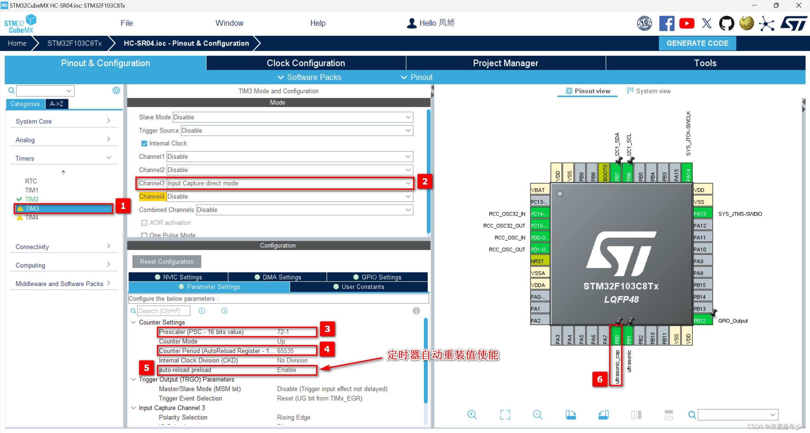The image size is (810, 433).
Task: Zoom in on the pinout view
Action: click(472, 415)
